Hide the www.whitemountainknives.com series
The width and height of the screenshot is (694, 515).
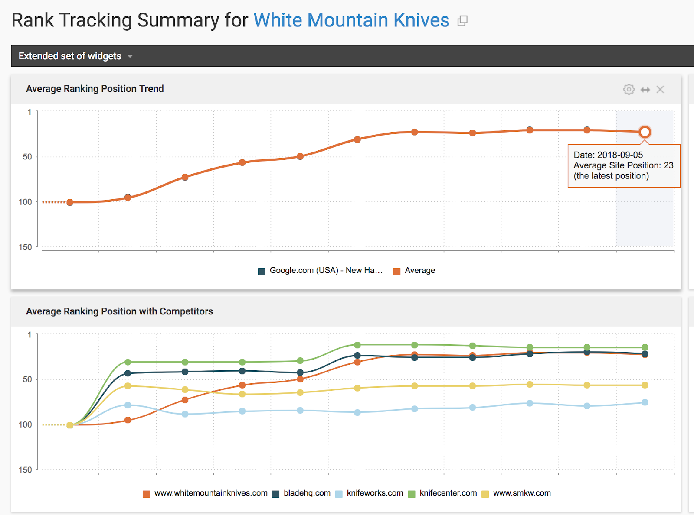click(211, 493)
